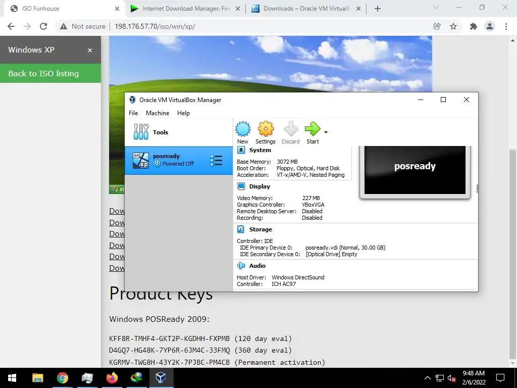Open the File menu in VirtualBox

pos(133,113)
